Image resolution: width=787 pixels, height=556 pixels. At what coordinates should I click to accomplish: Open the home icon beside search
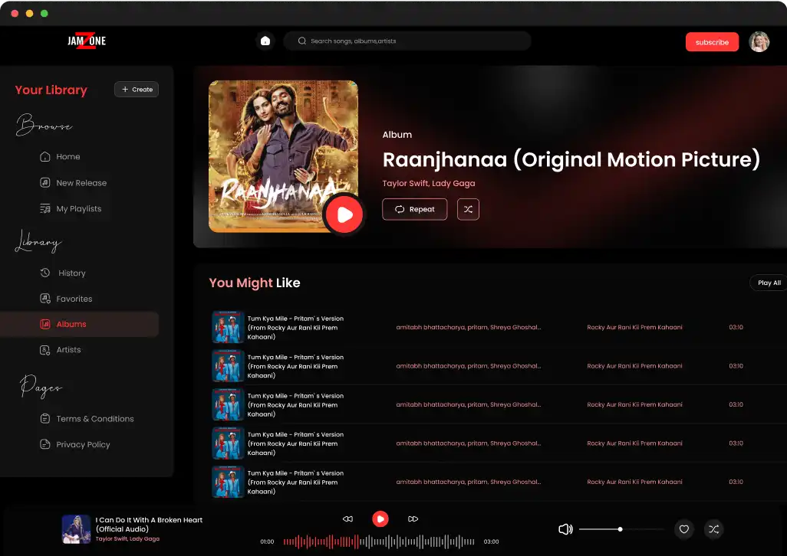tap(265, 41)
